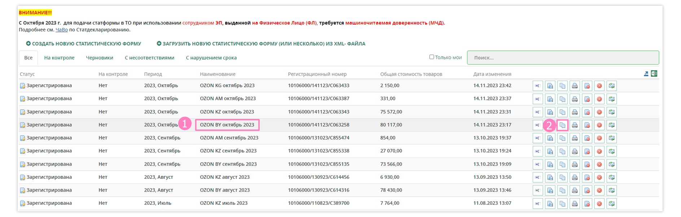Click the blue download icon above the table

pos(646,74)
